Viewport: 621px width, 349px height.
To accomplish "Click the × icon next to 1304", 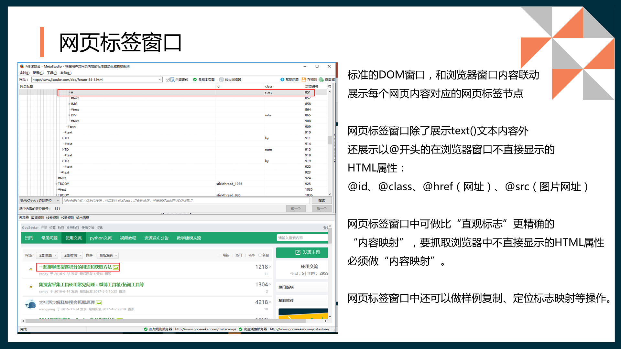I will [270, 284].
